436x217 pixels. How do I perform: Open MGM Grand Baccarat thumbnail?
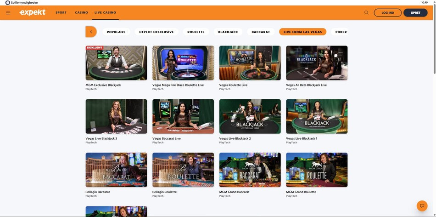(250, 170)
